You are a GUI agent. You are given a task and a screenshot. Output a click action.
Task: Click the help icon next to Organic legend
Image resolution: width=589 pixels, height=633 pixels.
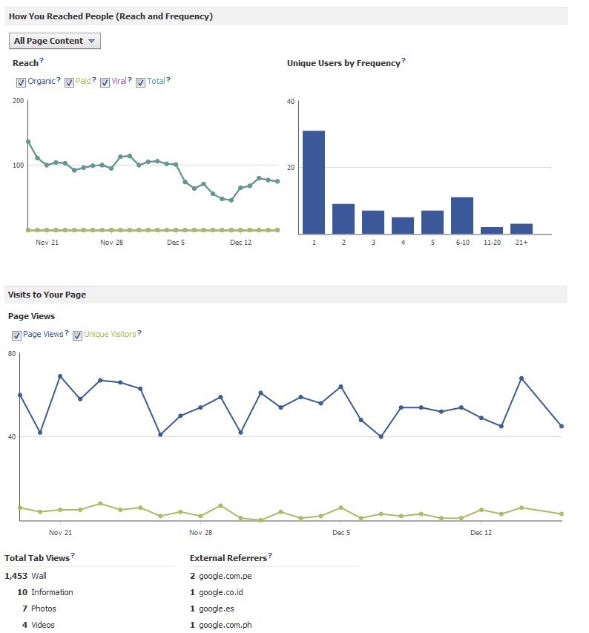pyautogui.click(x=58, y=81)
